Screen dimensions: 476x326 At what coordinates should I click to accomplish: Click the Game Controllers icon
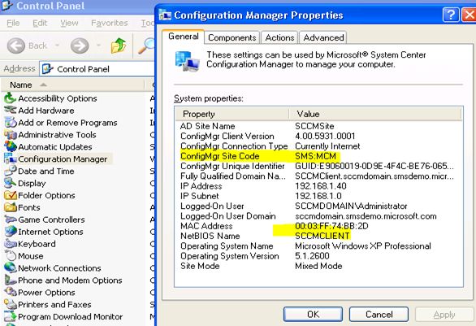coord(10,220)
